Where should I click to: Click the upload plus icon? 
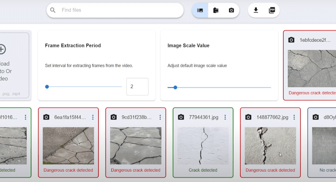click(x=2, y=49)
